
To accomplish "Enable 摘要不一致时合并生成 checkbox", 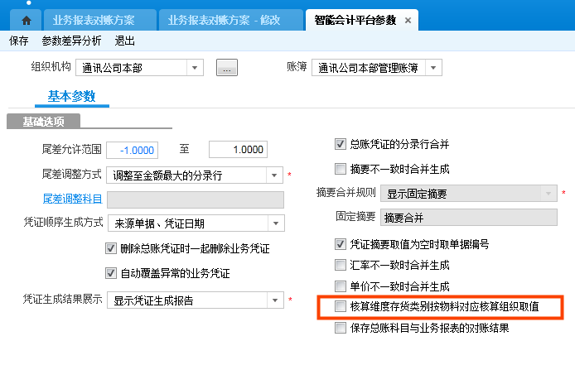I will coord(341,169).
